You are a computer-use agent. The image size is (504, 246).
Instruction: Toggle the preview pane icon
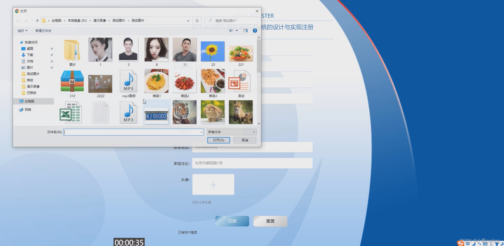246,31
